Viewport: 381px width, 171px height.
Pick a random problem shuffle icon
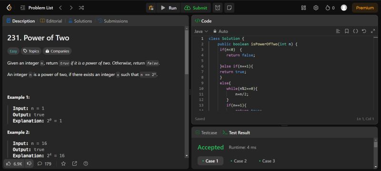(81, 8)
